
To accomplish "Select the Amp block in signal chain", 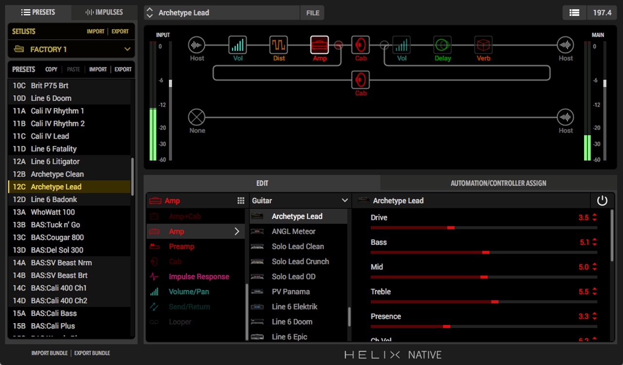I will [320, 45].
